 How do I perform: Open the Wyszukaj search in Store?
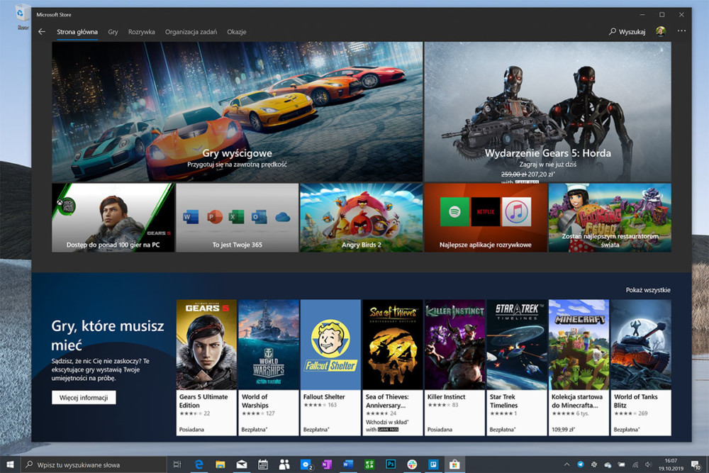627,32
